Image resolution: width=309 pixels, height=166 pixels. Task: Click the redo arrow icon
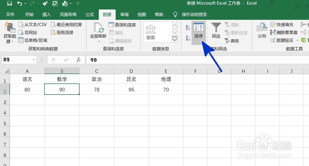(32, 3)
